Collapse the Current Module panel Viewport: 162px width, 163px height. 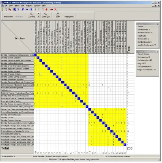[x=158, y=52]
